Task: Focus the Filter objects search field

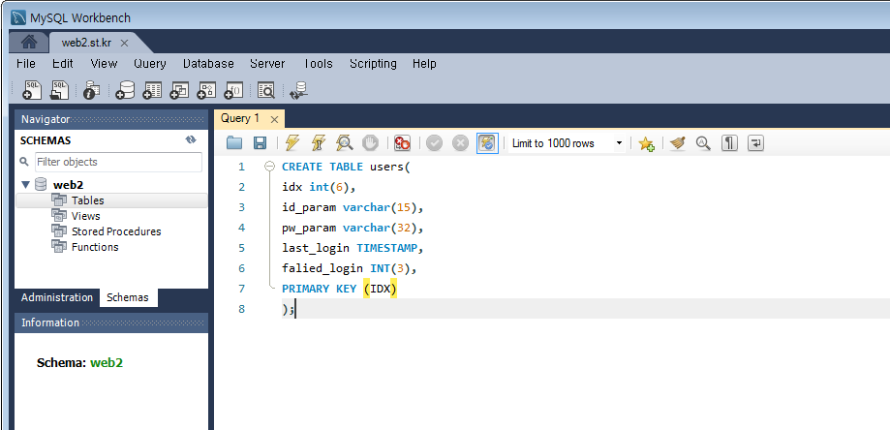Action: pyautogui.click(x=118, y=162)
